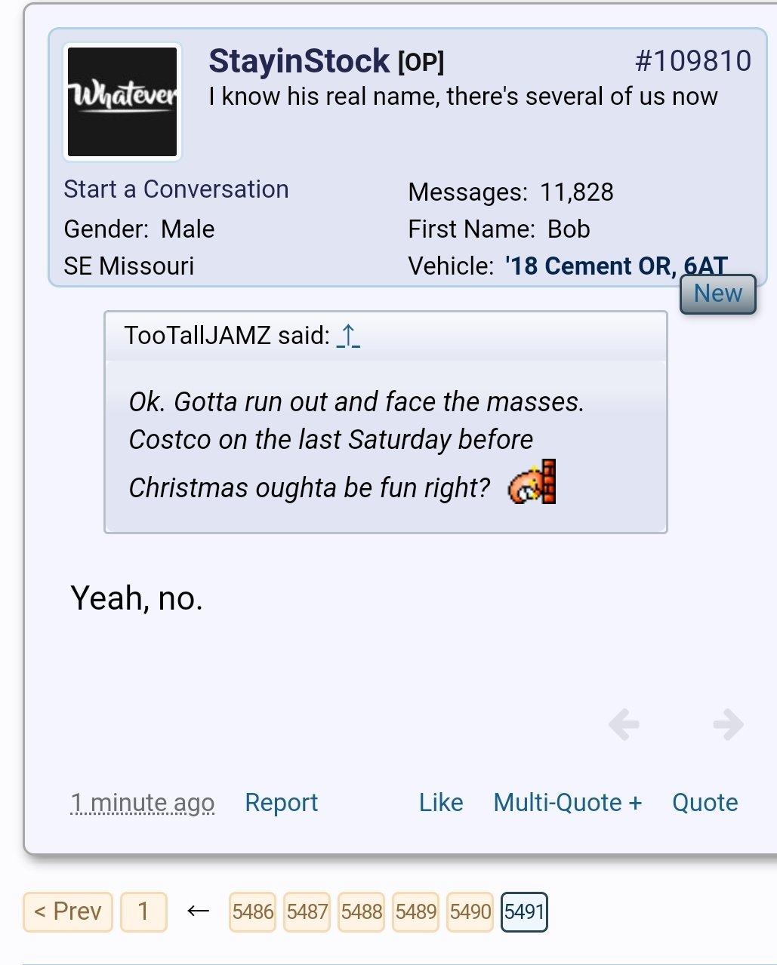Click the left arrow between pages 1 and 5486
The height and width of the screenshot is (965, 777).
(x=198, y=911)
